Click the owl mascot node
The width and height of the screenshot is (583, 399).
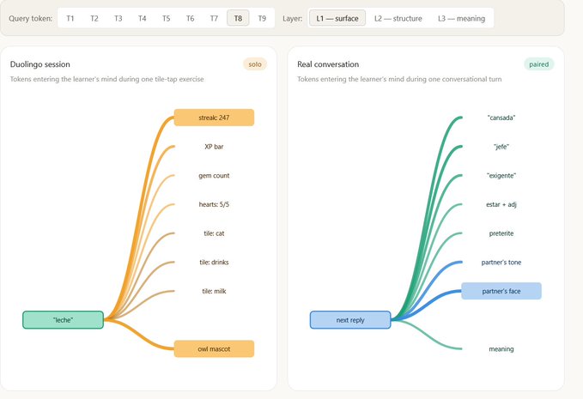[x=214, y=349]
